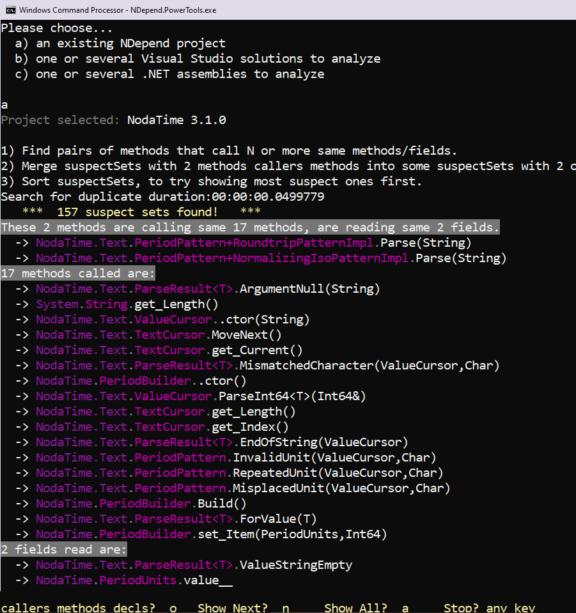
Task: Click the window title 'Windows Command Processor - NDepend.PowerTools.exe'
Action: (x=118, y=10)
